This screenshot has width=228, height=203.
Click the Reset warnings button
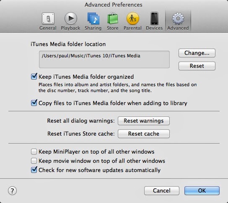(144, 121)
